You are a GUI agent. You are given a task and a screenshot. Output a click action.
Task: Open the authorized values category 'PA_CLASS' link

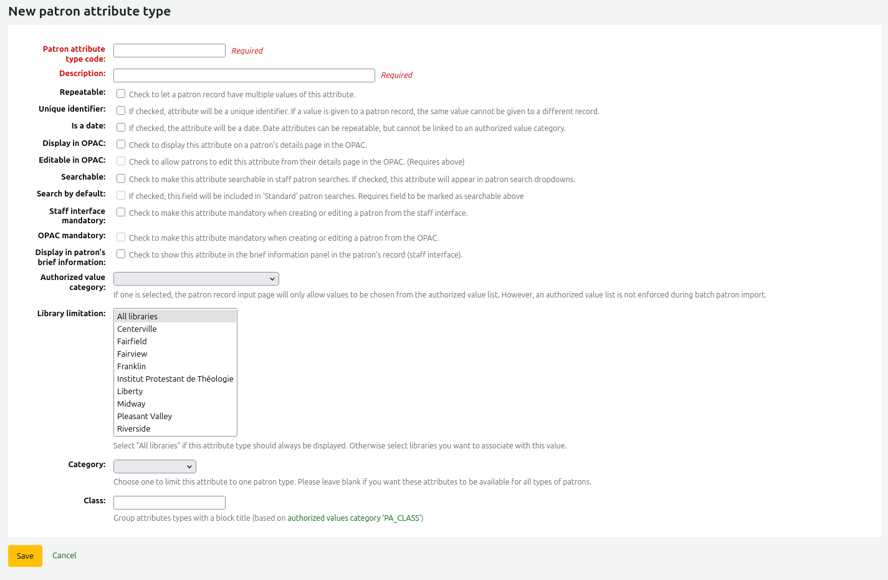click(x=353, y=518)
